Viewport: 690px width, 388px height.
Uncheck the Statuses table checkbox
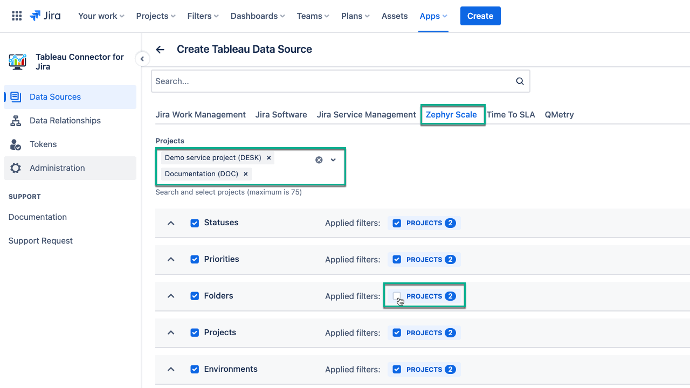tap(195, 223)
